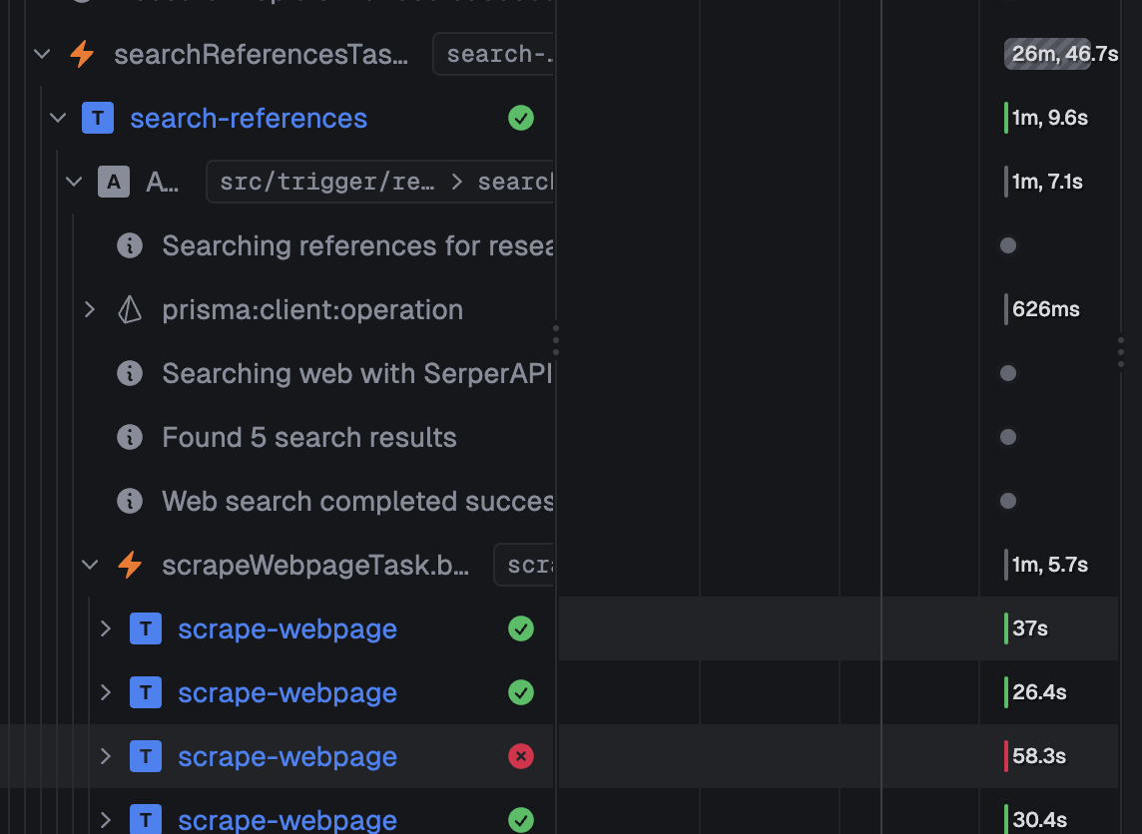This screenshot has width=1142, height=834.
Task: Click timeline dot for Found 5 search results
Action: coord(1008,437)
